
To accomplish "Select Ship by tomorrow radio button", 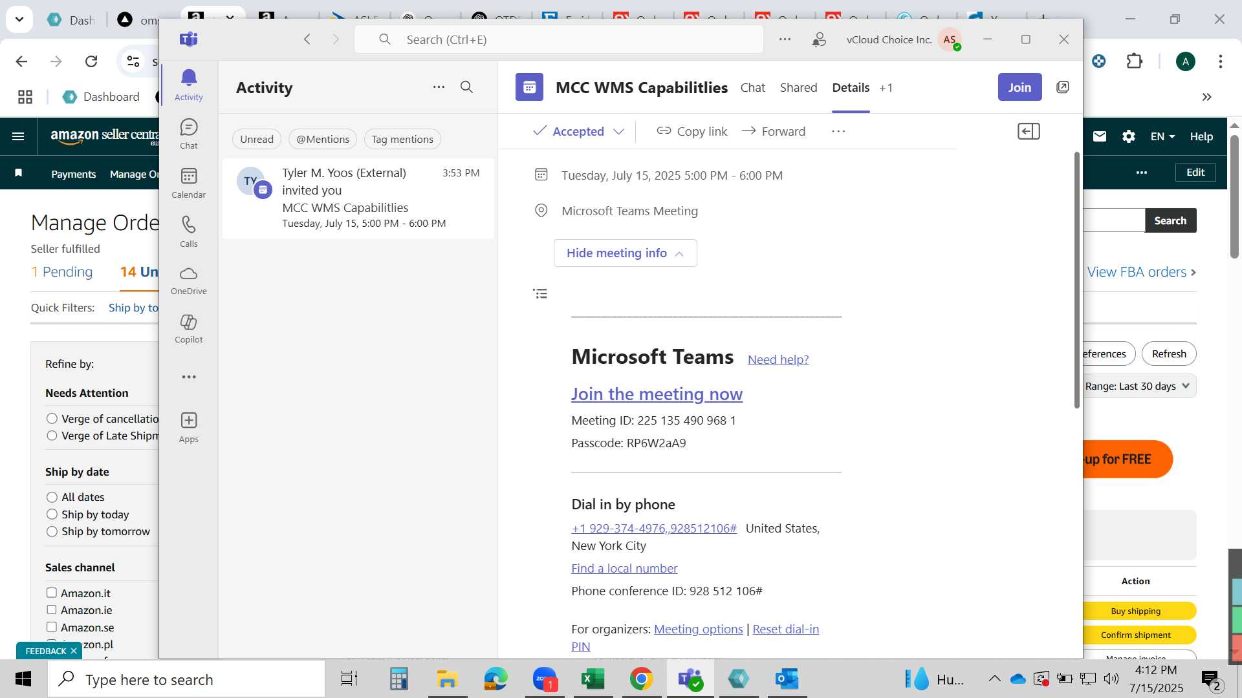I will (52, 531).
